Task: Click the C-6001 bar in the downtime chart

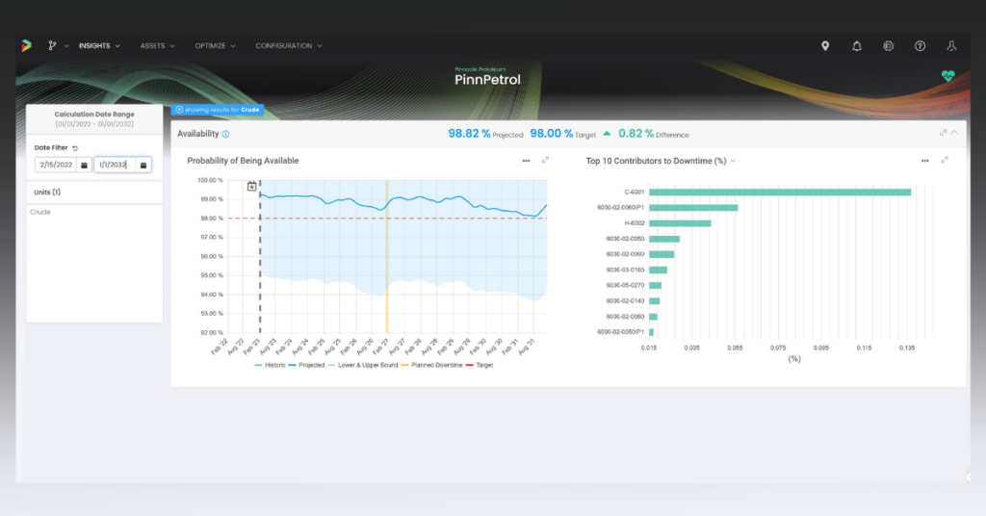Action: (780, 193)
